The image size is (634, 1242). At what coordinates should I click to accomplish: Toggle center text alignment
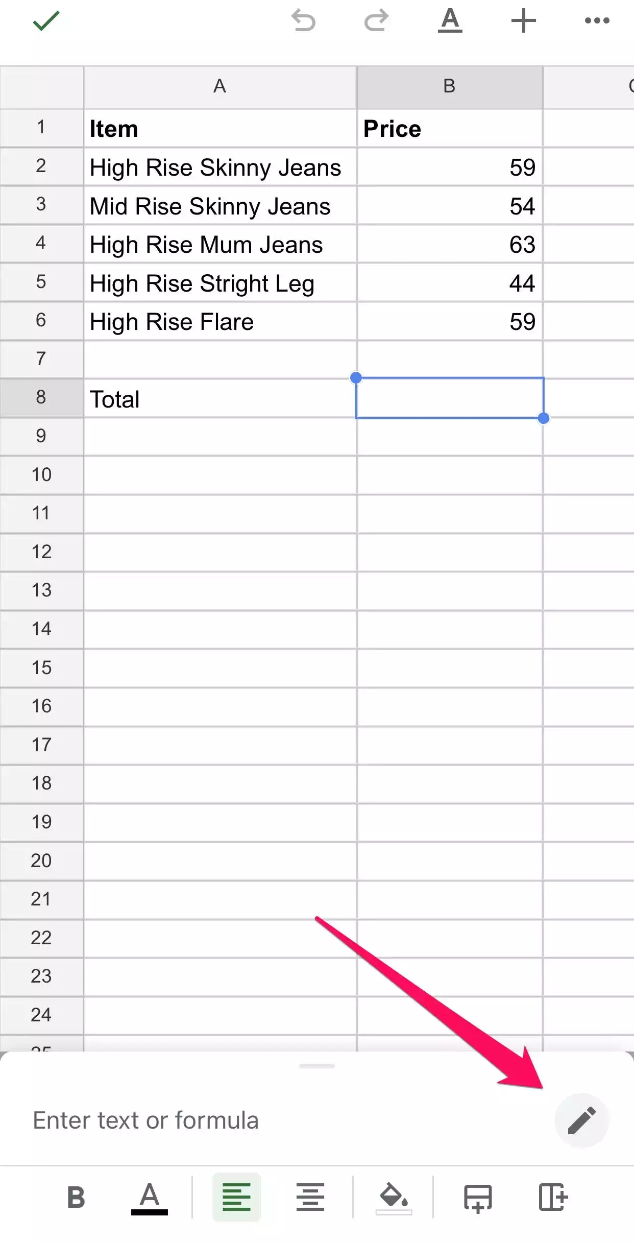point(310,1197)
